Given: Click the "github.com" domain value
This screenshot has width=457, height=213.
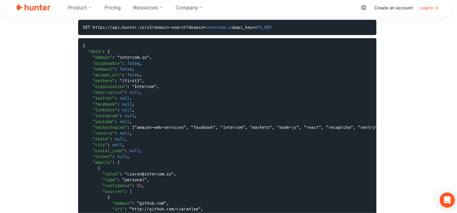Looking at the screenshot, I should point(151,203).
